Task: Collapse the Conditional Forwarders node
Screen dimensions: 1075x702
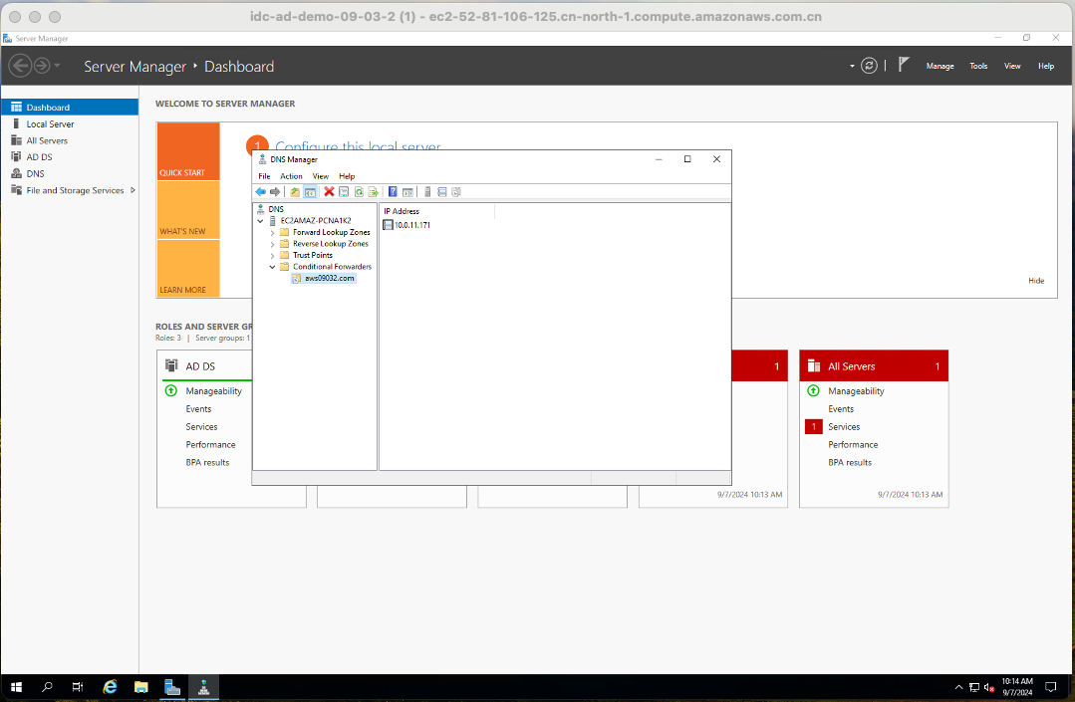Action: (x=272, y=266)
